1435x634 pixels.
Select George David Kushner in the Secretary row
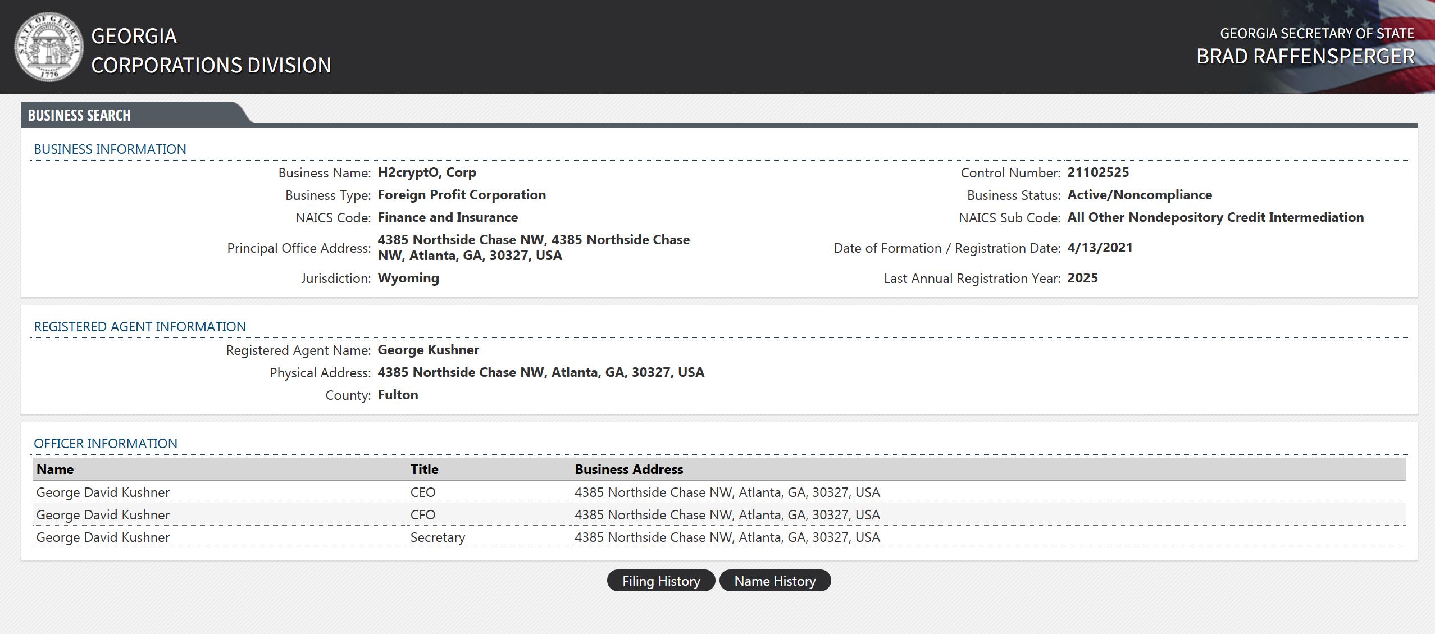point(103,537)
